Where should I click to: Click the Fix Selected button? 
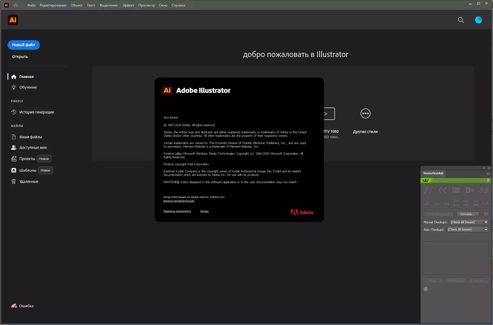coord(456,281)
